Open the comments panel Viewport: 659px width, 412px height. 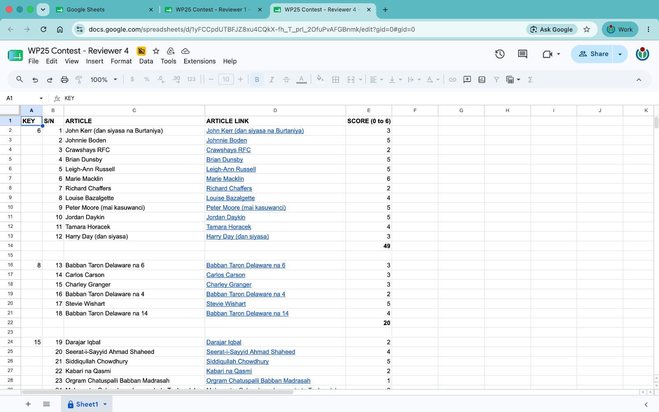pos(523,54)
